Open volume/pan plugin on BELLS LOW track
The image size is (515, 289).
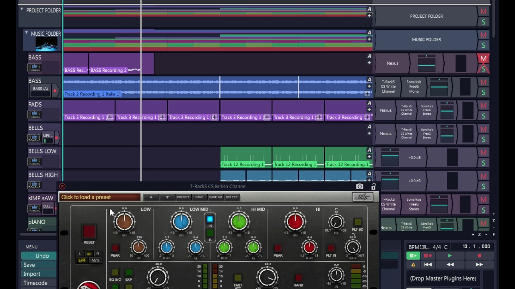coord(389,157)
